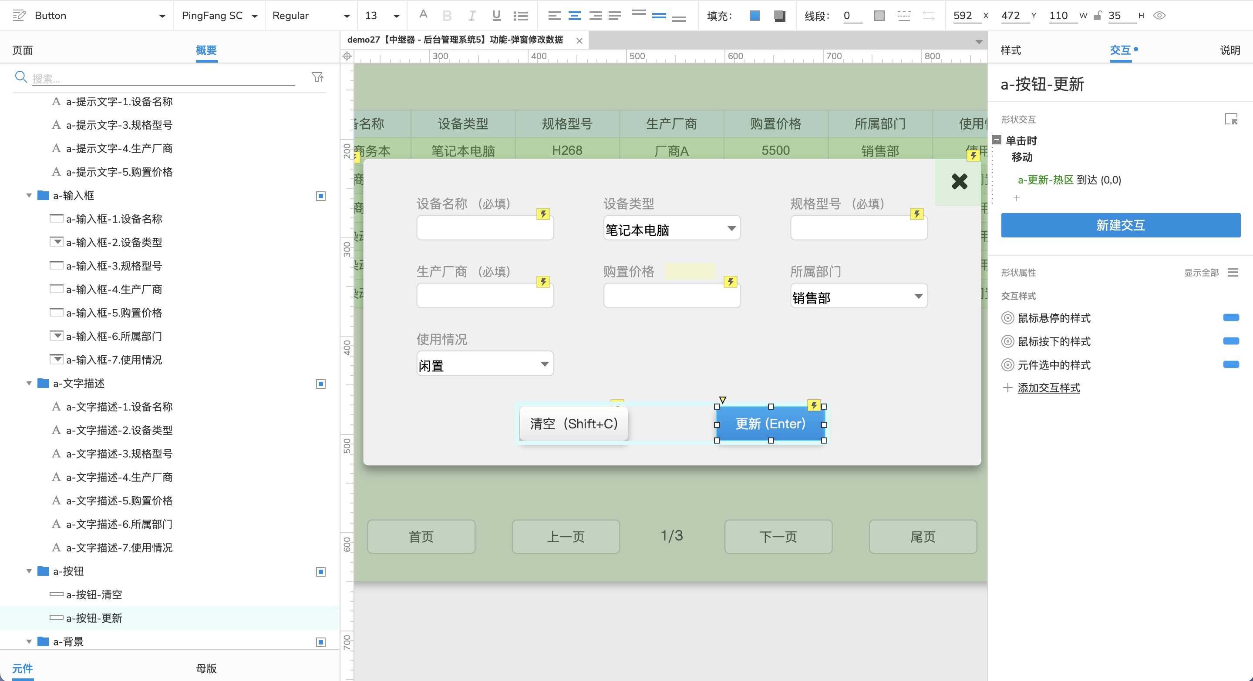Viewport: 1253px width, 681px height.
Task: Click the 下一页 pagination button
Action: pos(778,536)
